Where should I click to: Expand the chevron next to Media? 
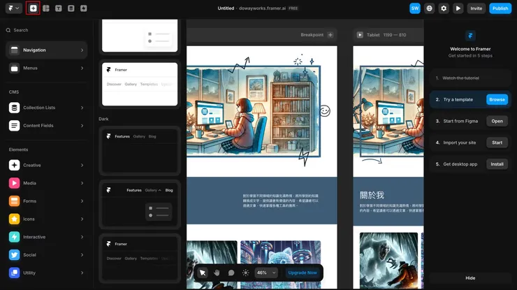pos(82,183)
